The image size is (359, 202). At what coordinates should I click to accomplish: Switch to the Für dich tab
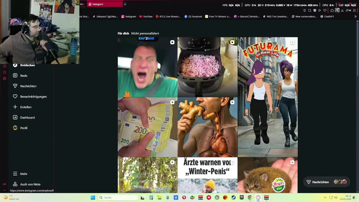click(x=123, y=33)
